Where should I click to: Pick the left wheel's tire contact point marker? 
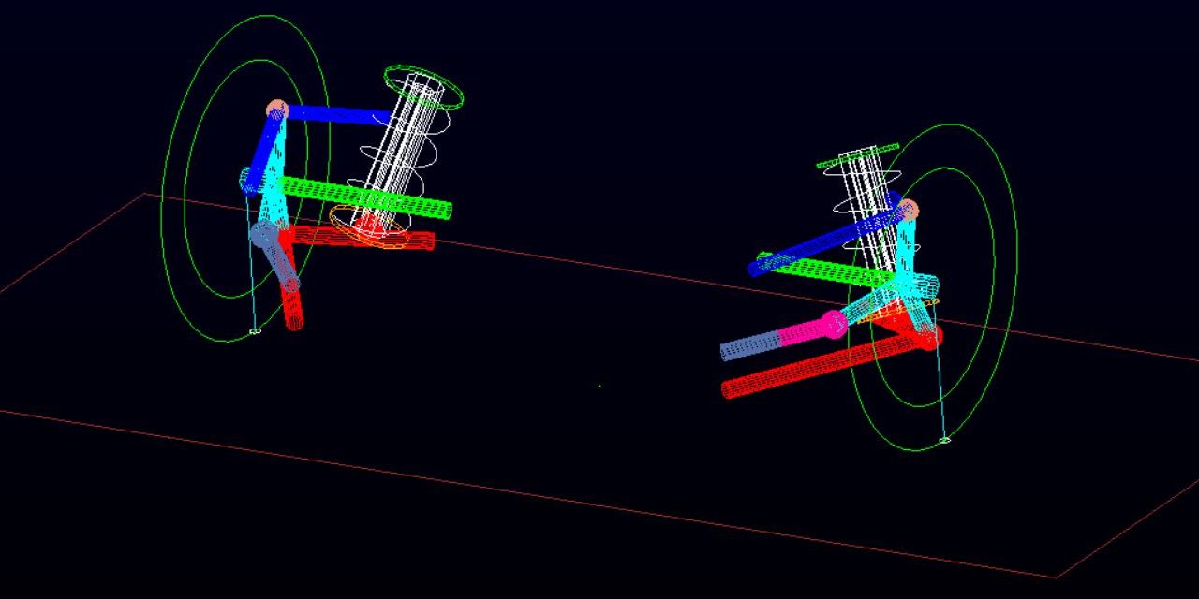[x=255, y=330]
